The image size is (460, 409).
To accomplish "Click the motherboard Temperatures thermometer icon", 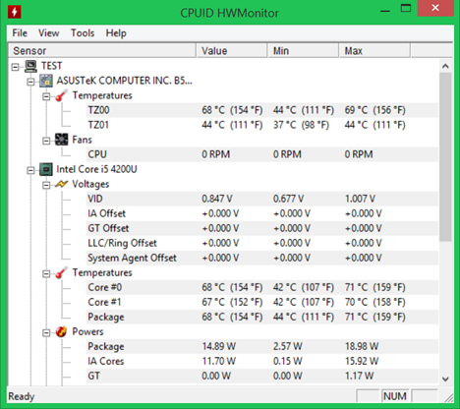I will 62,95.
